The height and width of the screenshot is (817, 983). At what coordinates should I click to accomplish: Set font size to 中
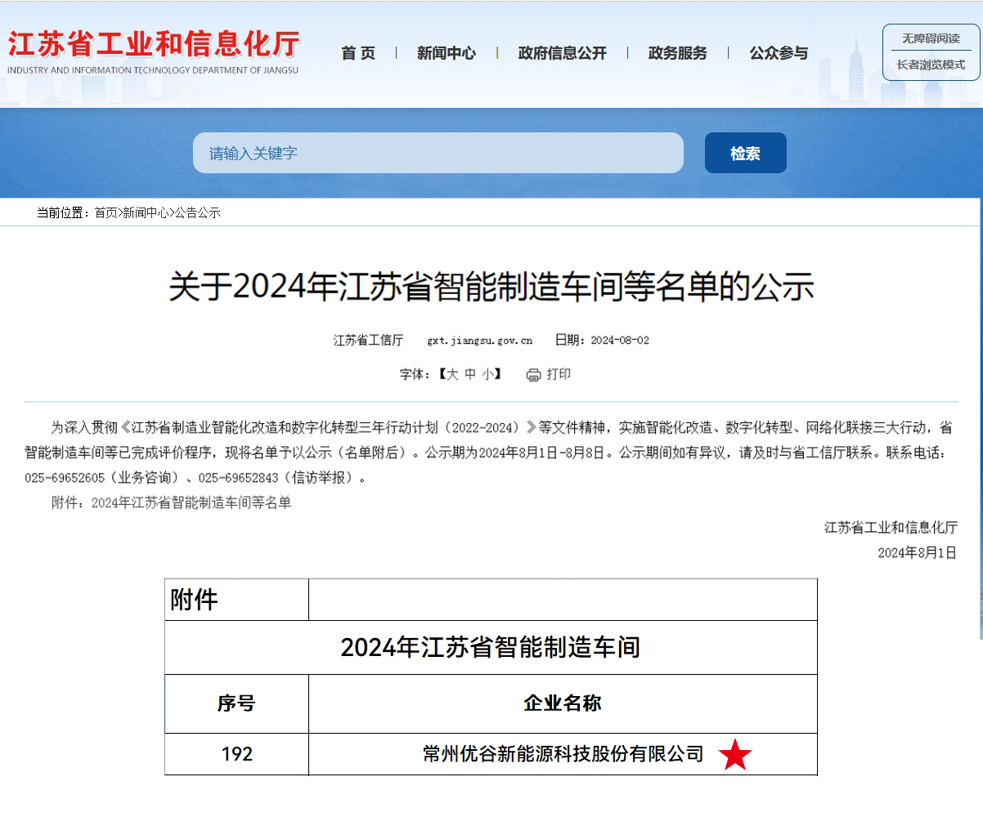click(x=470, y=374)
